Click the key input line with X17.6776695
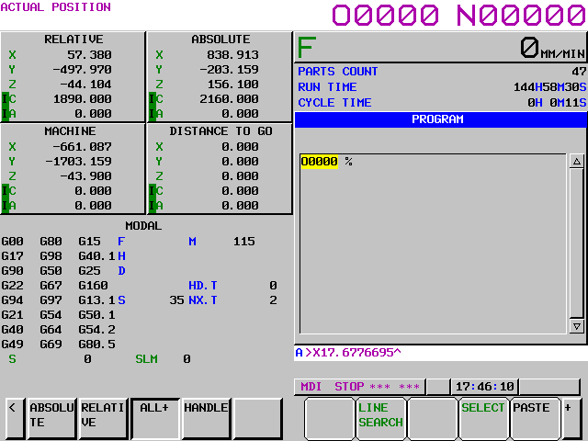Screen dimensions: 588x441 [439, 353]
